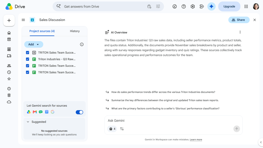
Task: Click the Google Drive logo
Action: (x=9, y=6)
